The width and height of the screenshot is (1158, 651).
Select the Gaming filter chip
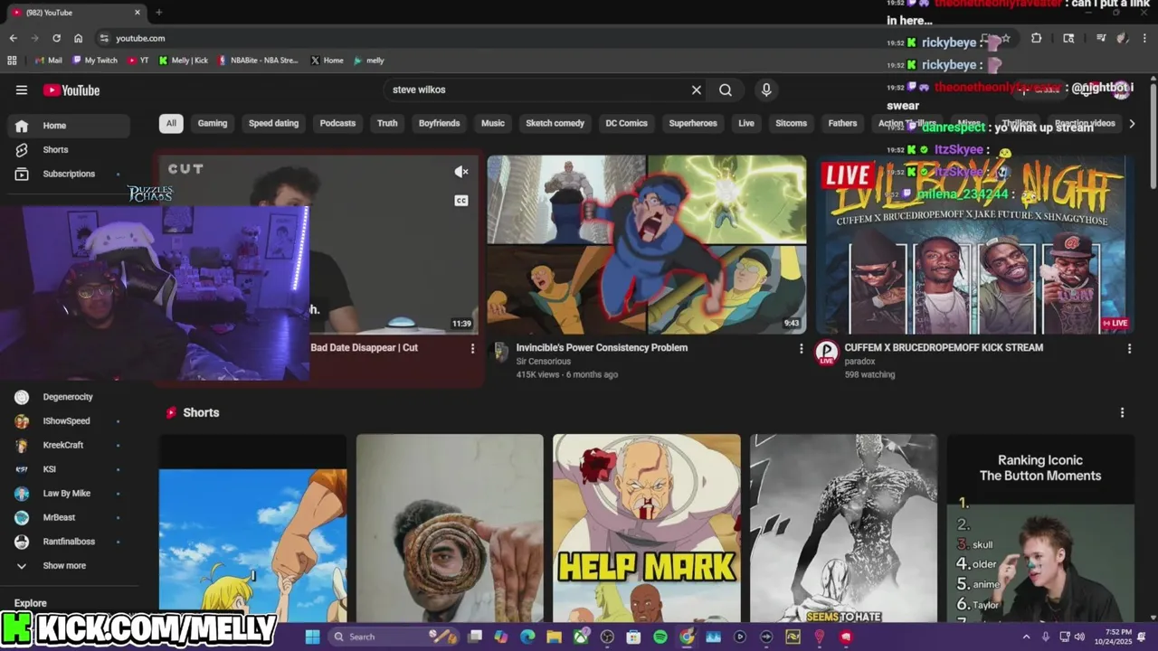[x=213, y=123]
